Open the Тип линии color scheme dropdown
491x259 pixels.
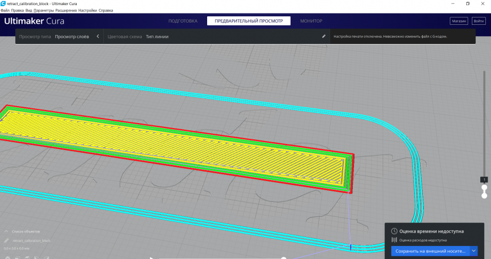point(157,37)
